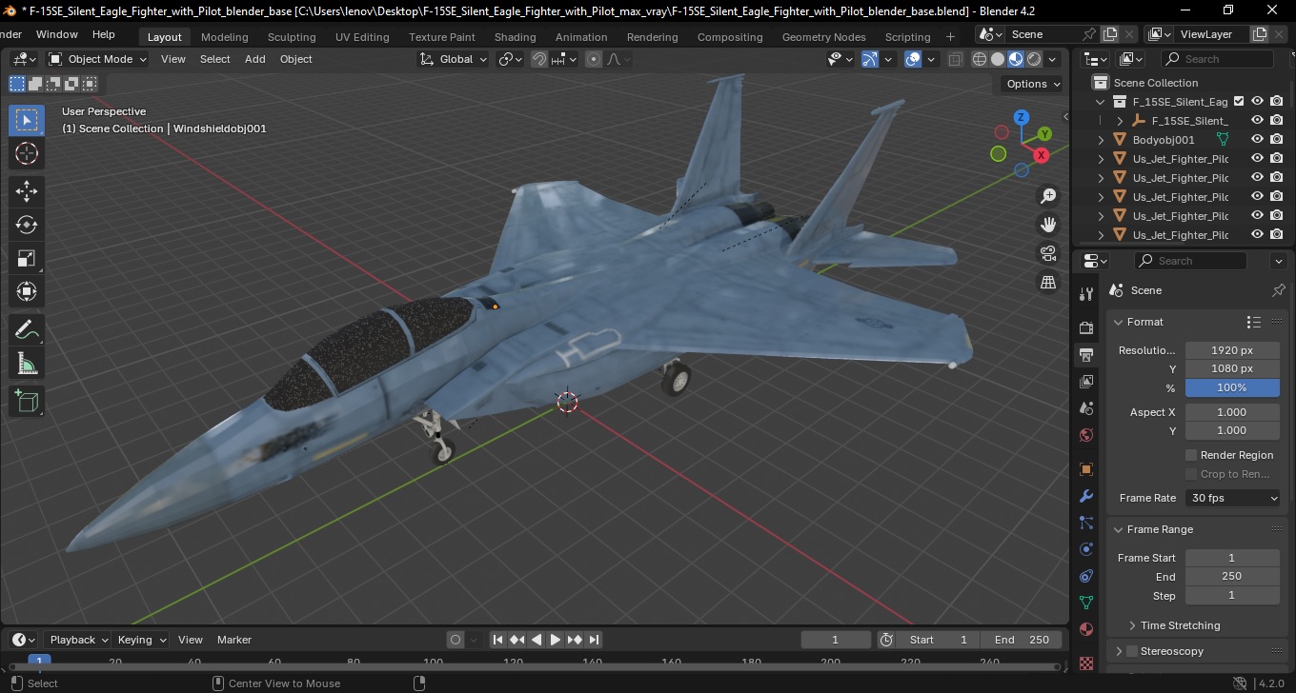The height and width of the screenshot is (693, 1296).
Task: Open the Render properties tab
Action: (1085, 327)
